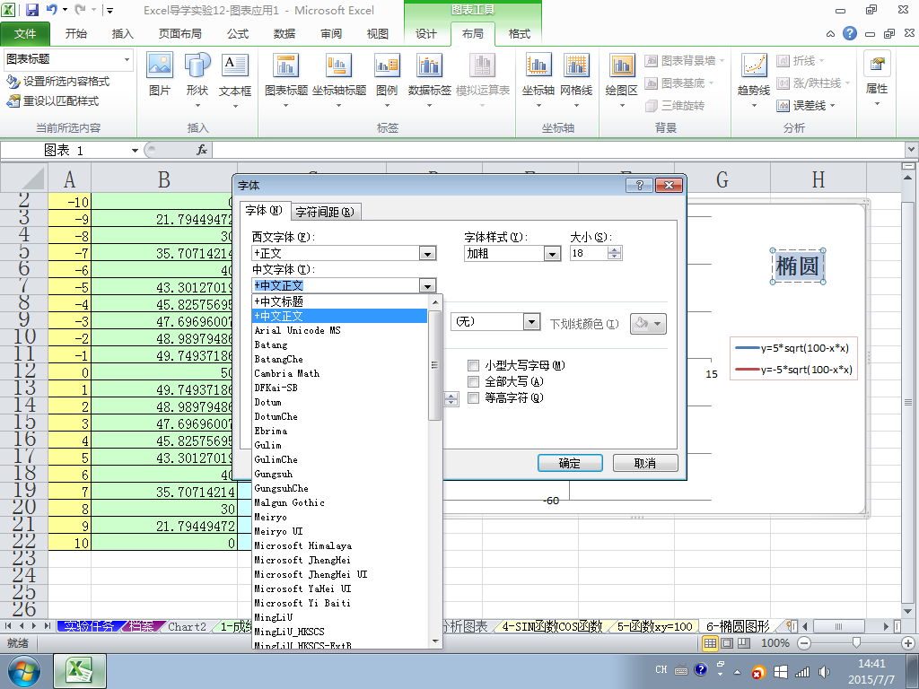
Task: Confirm font dialog with OK (确定)
Action: click(570, 463)
